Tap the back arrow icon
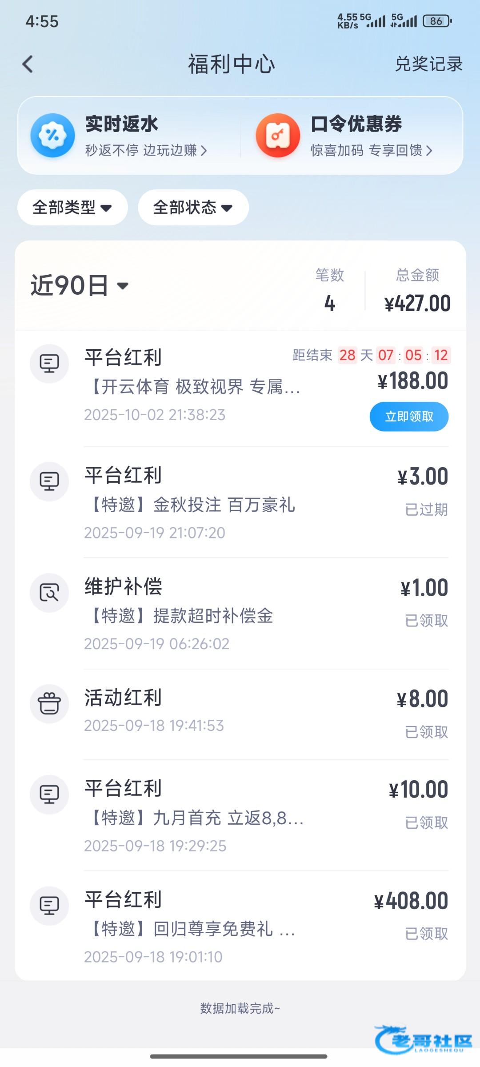Viewport: 480px width, 1067px height. (28, 64)
